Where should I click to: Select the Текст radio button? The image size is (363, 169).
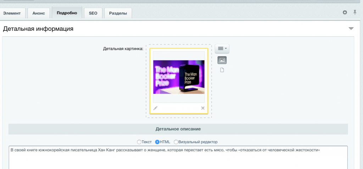(x=139, y=142)
